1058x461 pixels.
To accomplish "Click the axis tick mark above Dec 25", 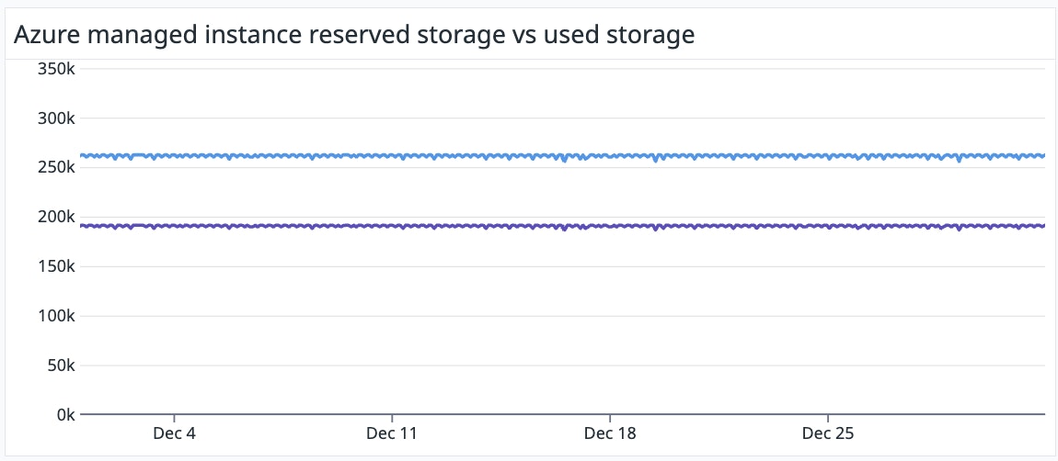I will (828, 418).
